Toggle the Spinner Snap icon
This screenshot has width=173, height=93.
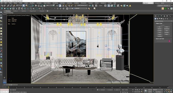coord(72,6)
